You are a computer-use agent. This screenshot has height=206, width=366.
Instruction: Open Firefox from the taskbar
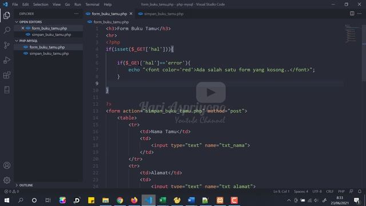pos(134,200)
